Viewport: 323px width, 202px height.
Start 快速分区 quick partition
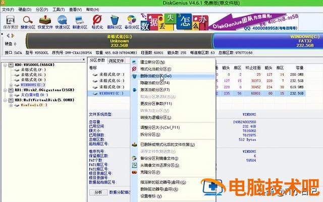63,22
